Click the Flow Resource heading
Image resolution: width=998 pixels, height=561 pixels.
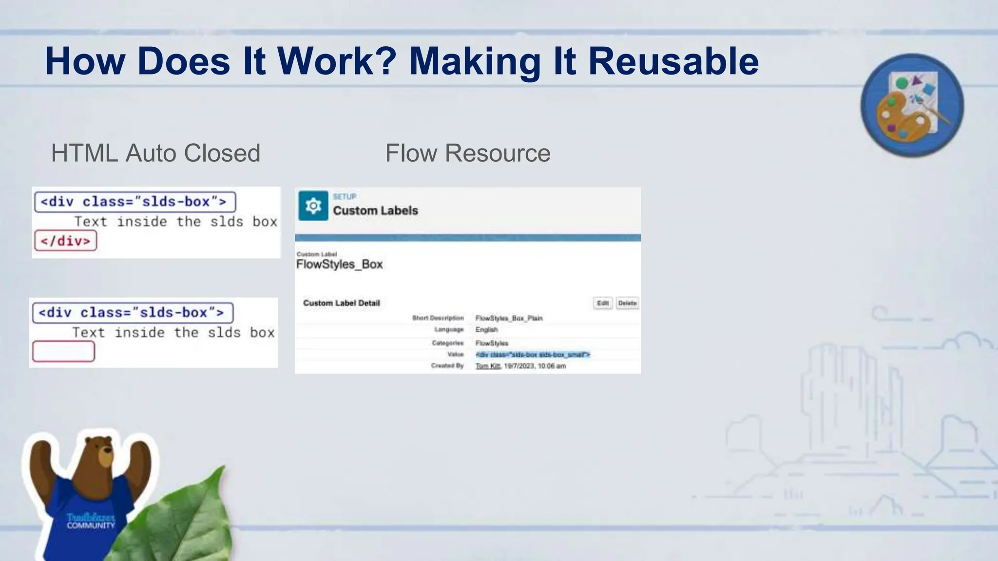tap(468, 153)
